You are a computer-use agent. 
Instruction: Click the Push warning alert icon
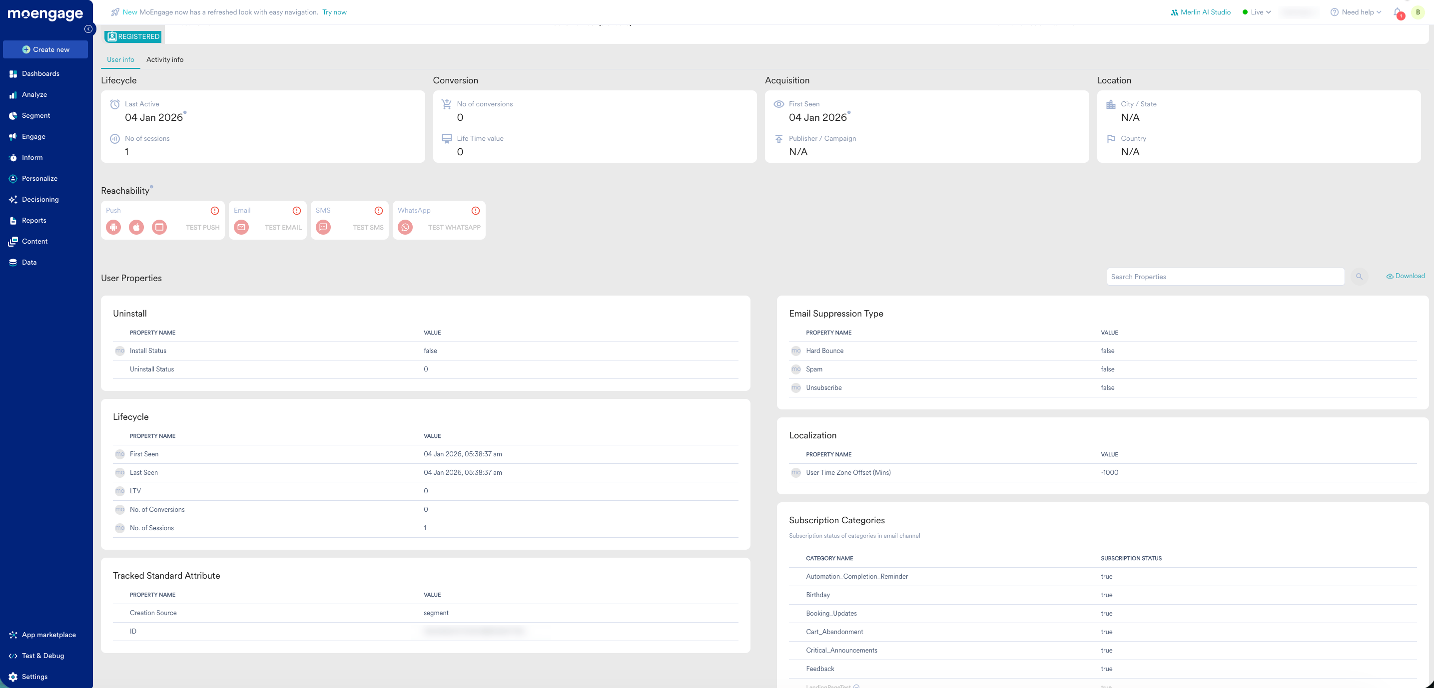point(215,211)
